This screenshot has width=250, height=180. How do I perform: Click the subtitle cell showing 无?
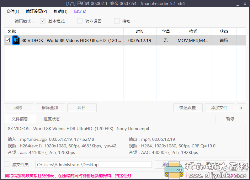(166, 40)
